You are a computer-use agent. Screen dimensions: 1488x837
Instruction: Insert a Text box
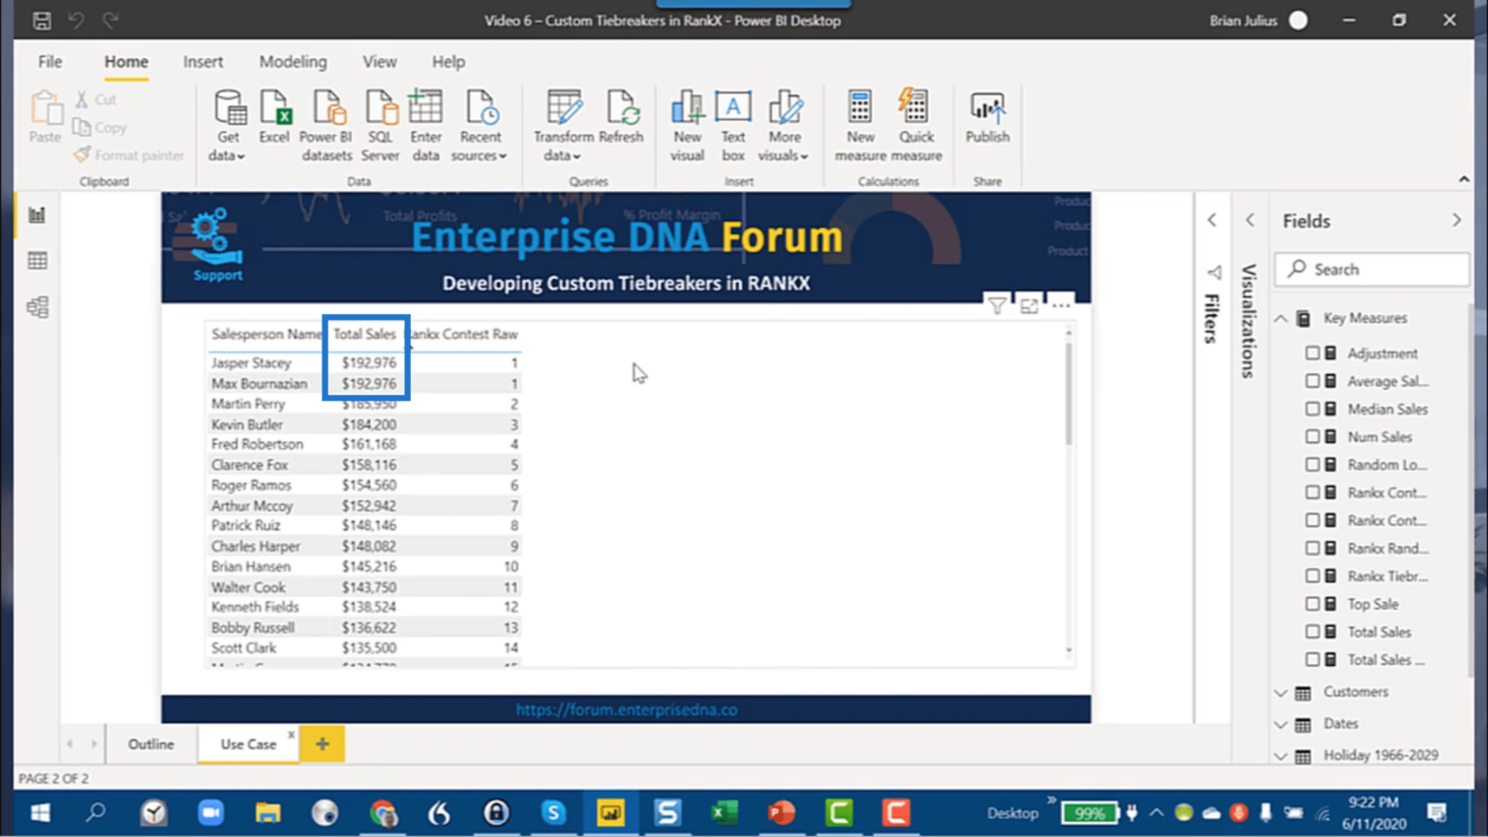click(x=733, y=125)
